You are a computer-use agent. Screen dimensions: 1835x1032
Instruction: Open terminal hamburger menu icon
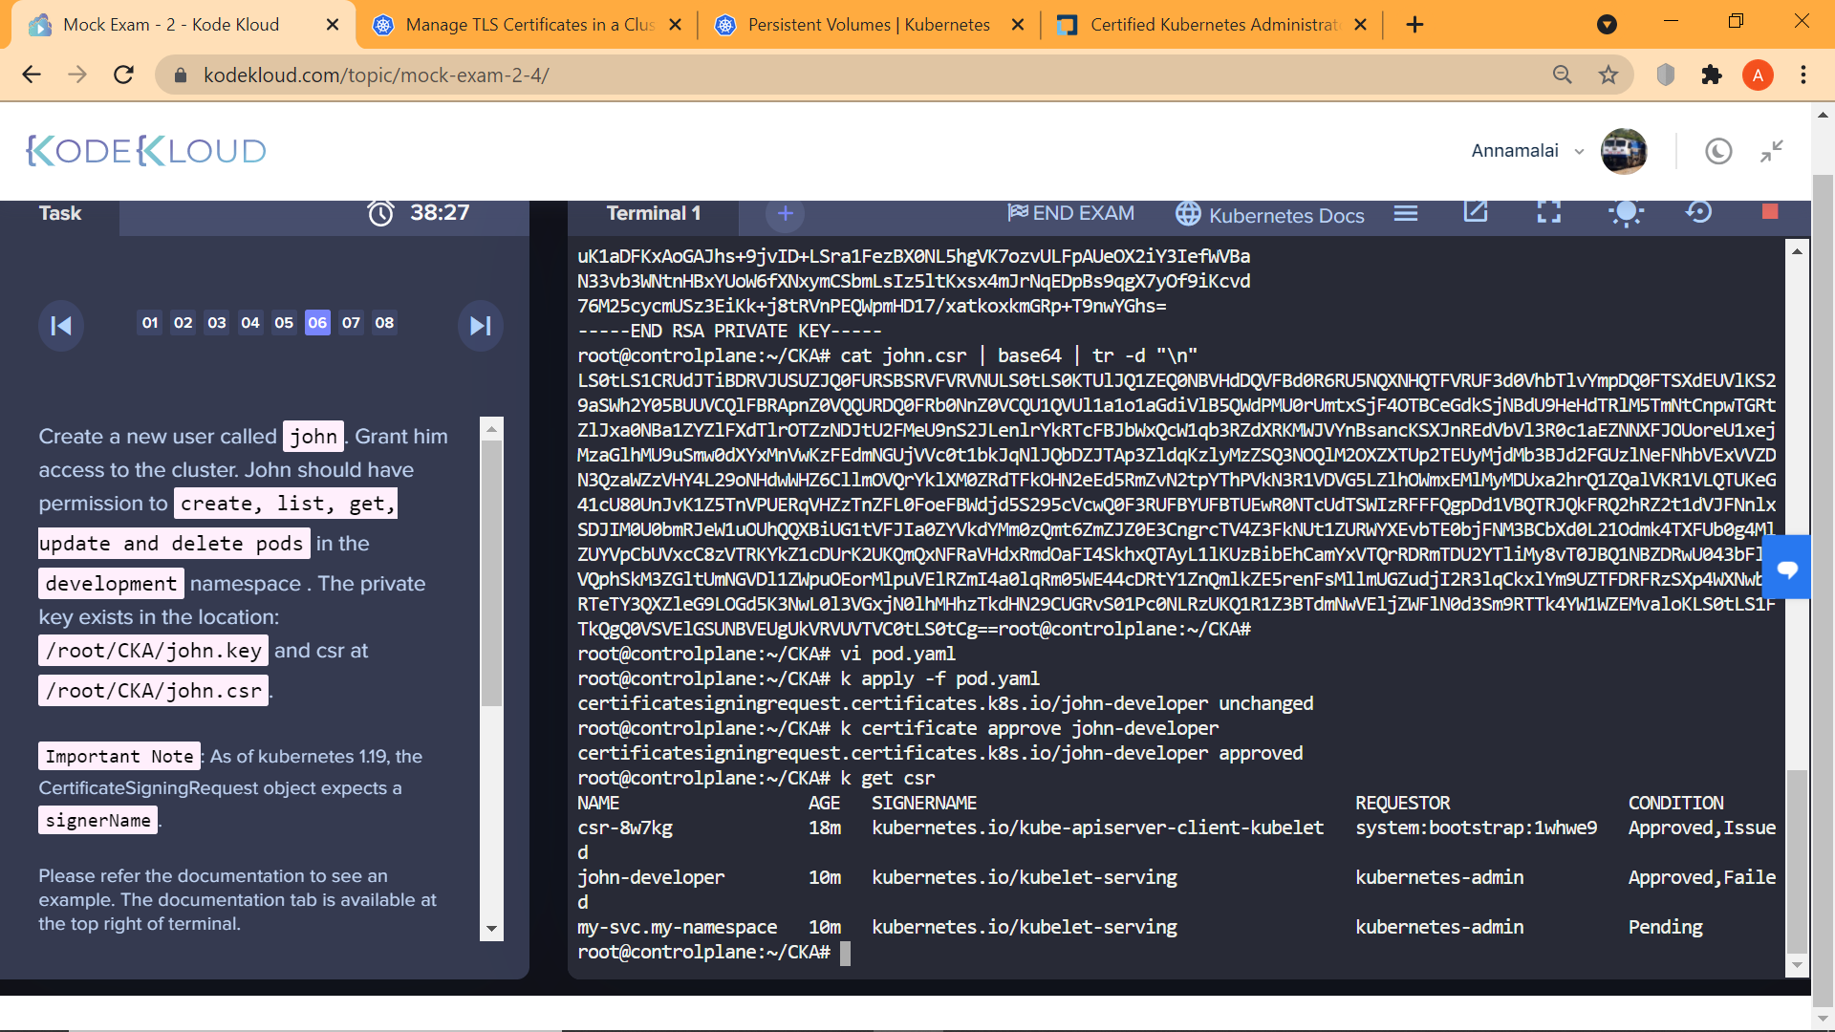pos(1405,213)
